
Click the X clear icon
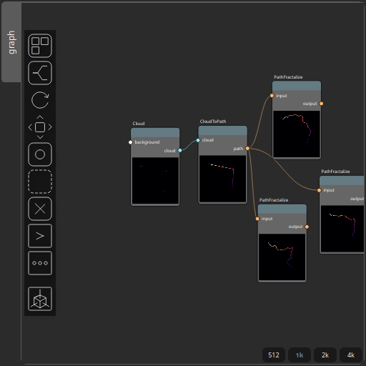(x=40, y=209)
